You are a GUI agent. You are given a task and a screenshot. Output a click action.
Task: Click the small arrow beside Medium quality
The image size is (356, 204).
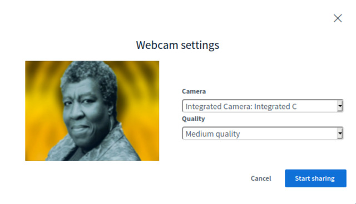[x=340, y=133]
